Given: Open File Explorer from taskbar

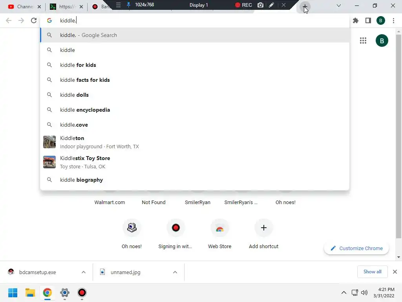Looking at the screenshot, I should 30,293.
